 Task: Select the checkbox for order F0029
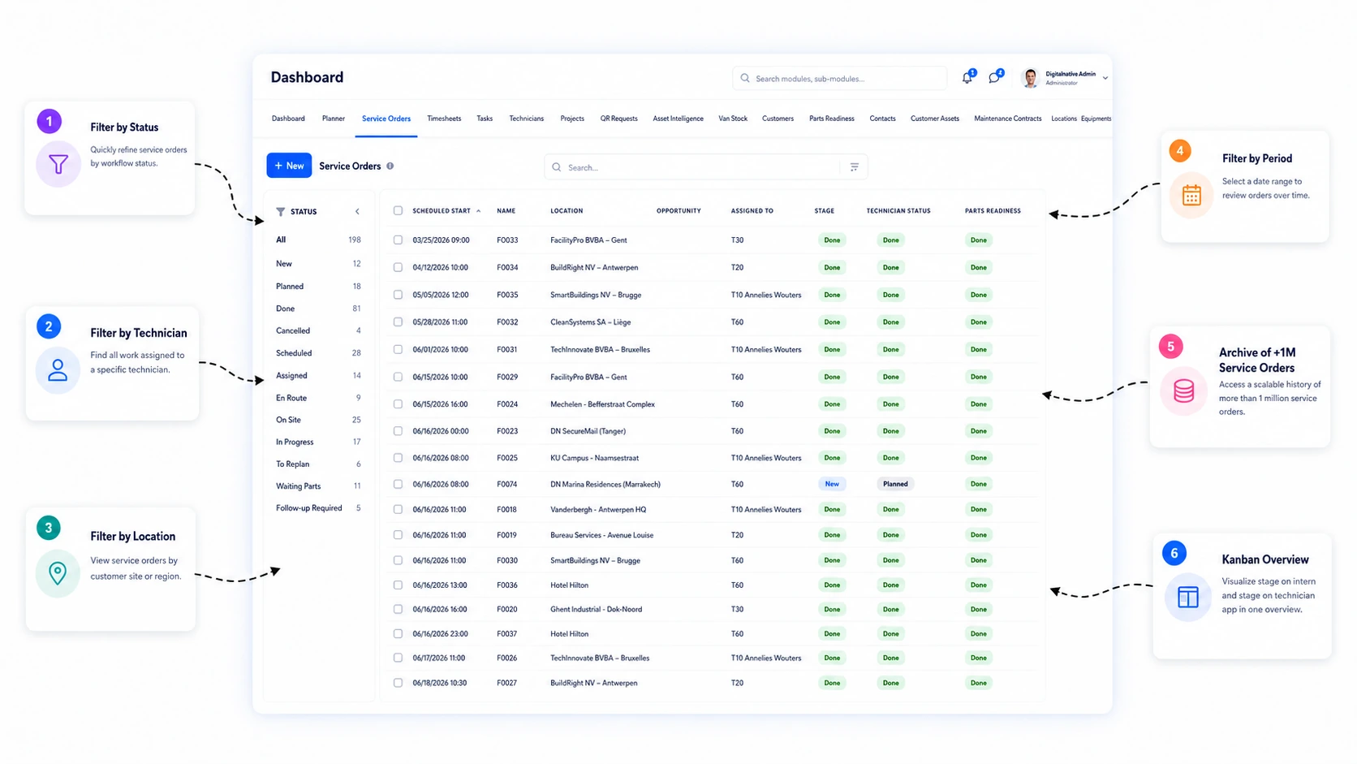398,377
